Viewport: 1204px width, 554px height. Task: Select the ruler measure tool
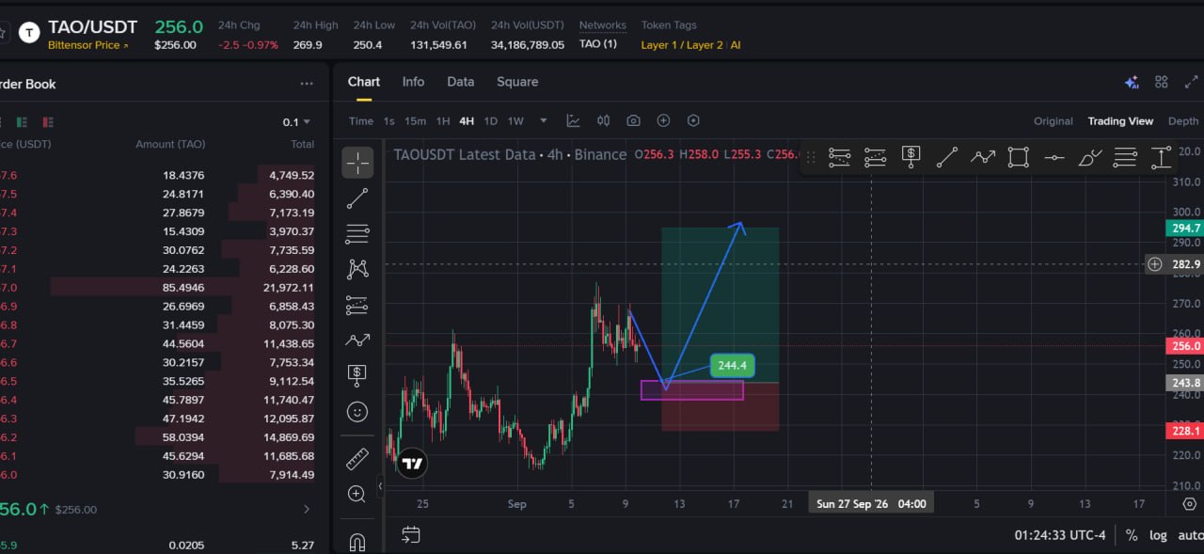coord(357,459)
